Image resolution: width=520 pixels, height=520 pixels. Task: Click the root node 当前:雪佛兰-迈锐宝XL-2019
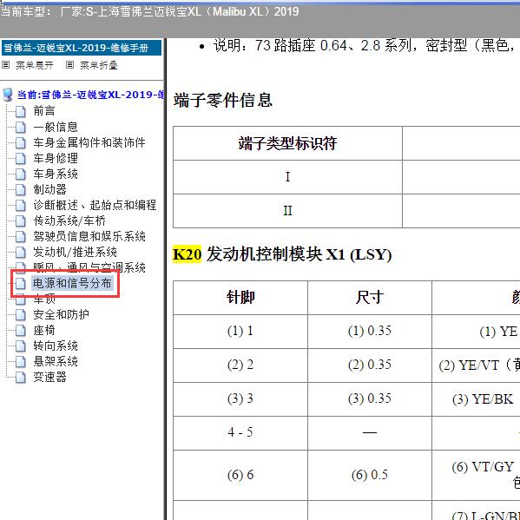click(x=90, y=95)
